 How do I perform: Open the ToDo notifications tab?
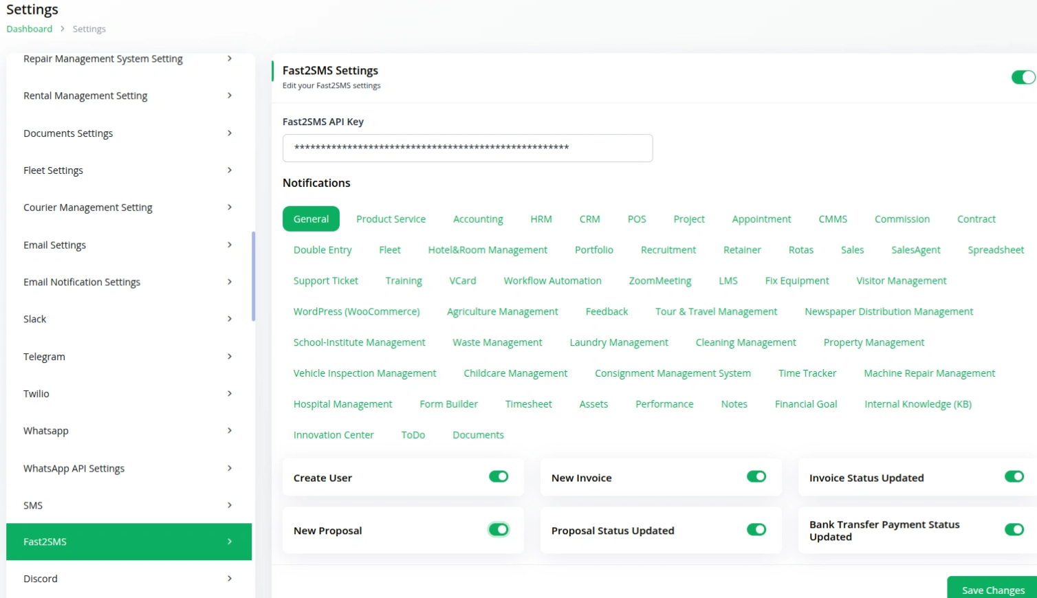413,435
